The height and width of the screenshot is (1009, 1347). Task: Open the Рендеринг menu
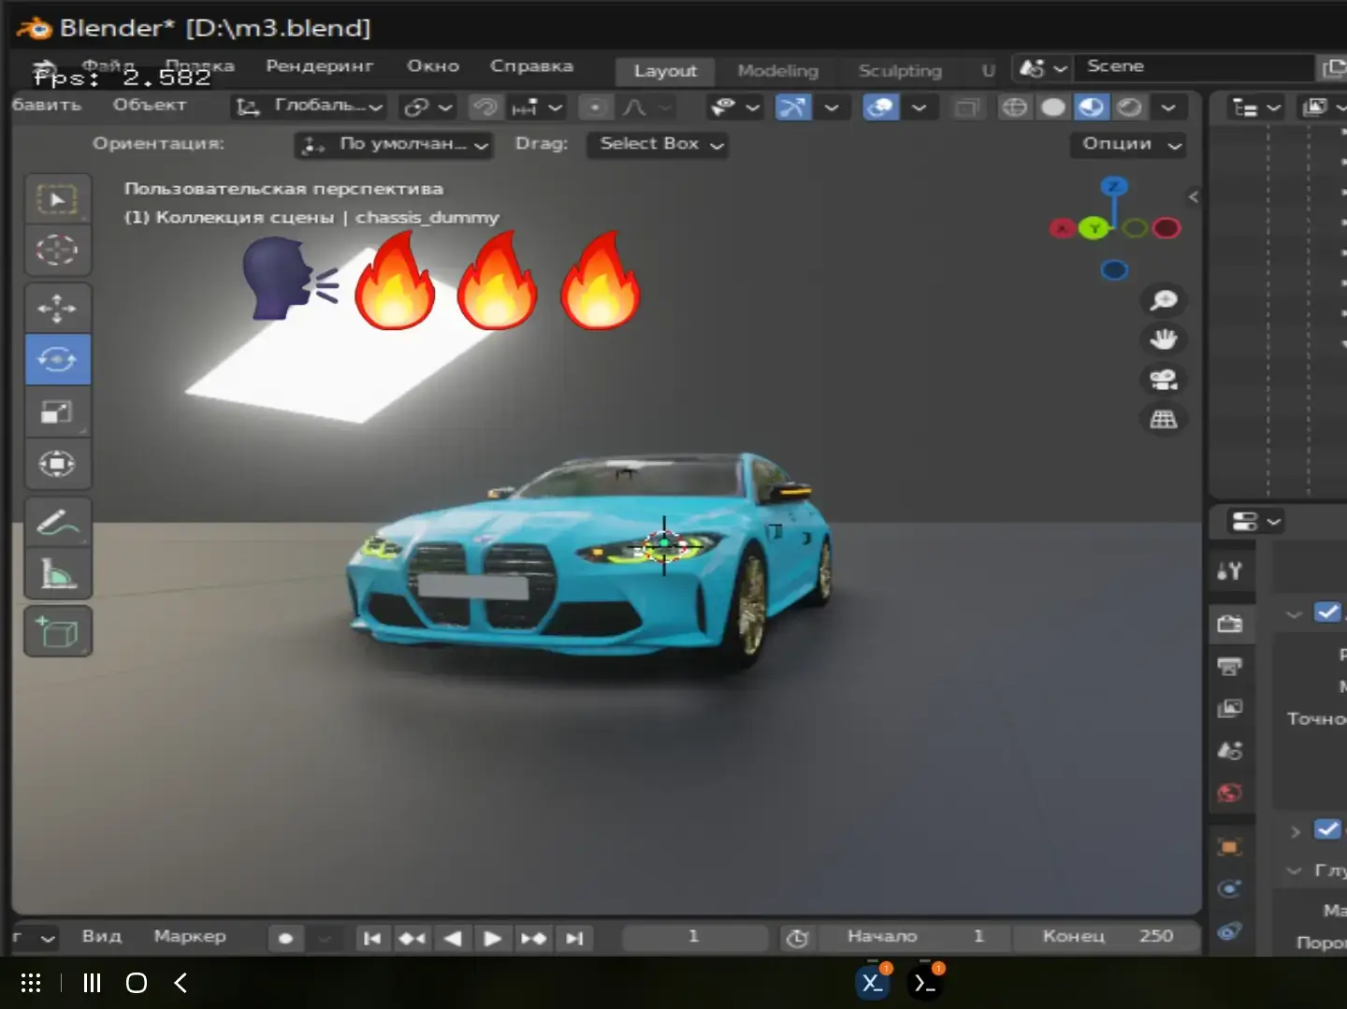[320, 66]
